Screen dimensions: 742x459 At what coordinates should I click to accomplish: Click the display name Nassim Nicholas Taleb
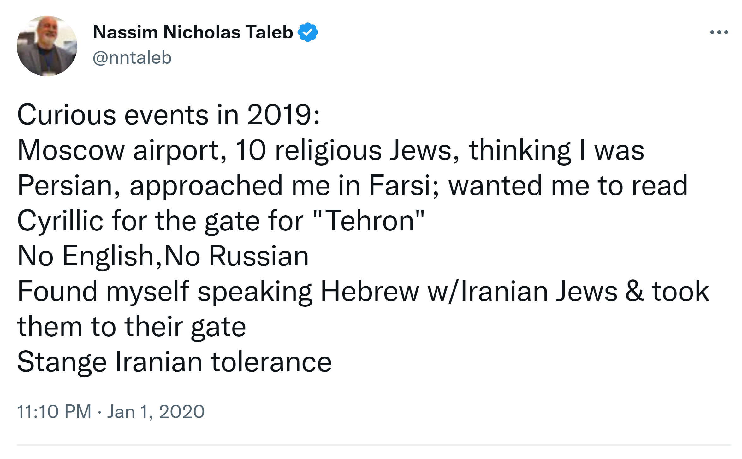click(x=193, y=32)
